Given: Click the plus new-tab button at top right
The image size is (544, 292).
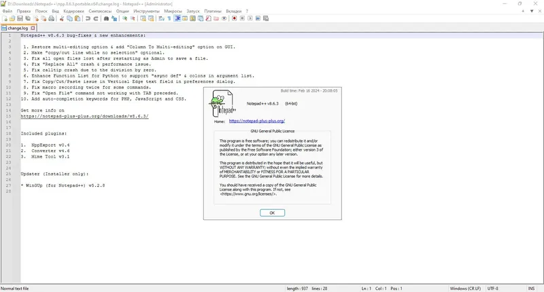Looking at the screenshot, I should [x=523, y=11].
